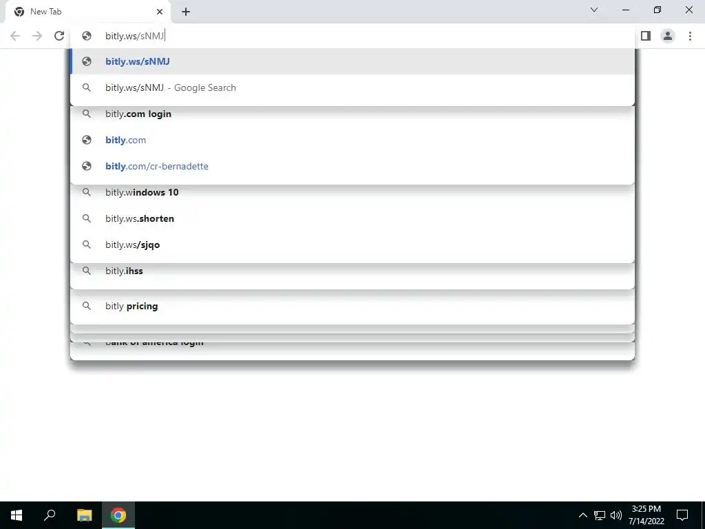Open the bitly.com/cr-bernadette suggestion
705x529 pixels.
coord(352,166)
